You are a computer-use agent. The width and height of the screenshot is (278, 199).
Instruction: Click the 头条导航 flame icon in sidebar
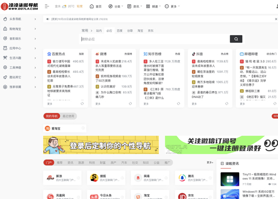click(x=5, y=19)
